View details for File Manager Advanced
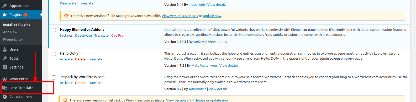416x102 pixels. (x=217, y=4)
